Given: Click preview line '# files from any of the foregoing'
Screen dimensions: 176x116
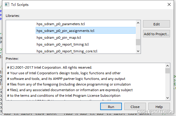Looking at the screenshot, I should click(x=69, y=84).
